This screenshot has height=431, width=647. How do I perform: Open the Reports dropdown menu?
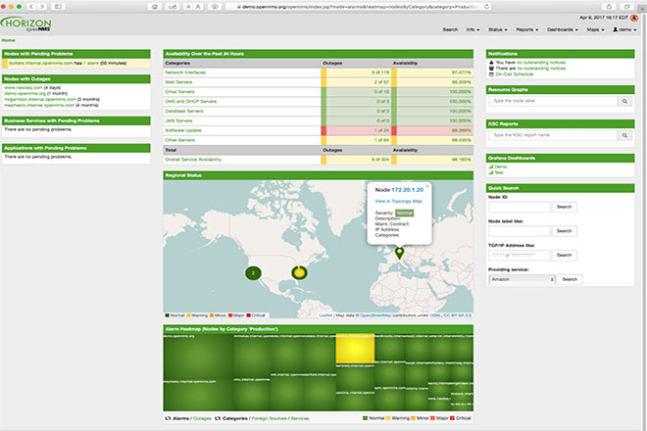coord(527,29)
